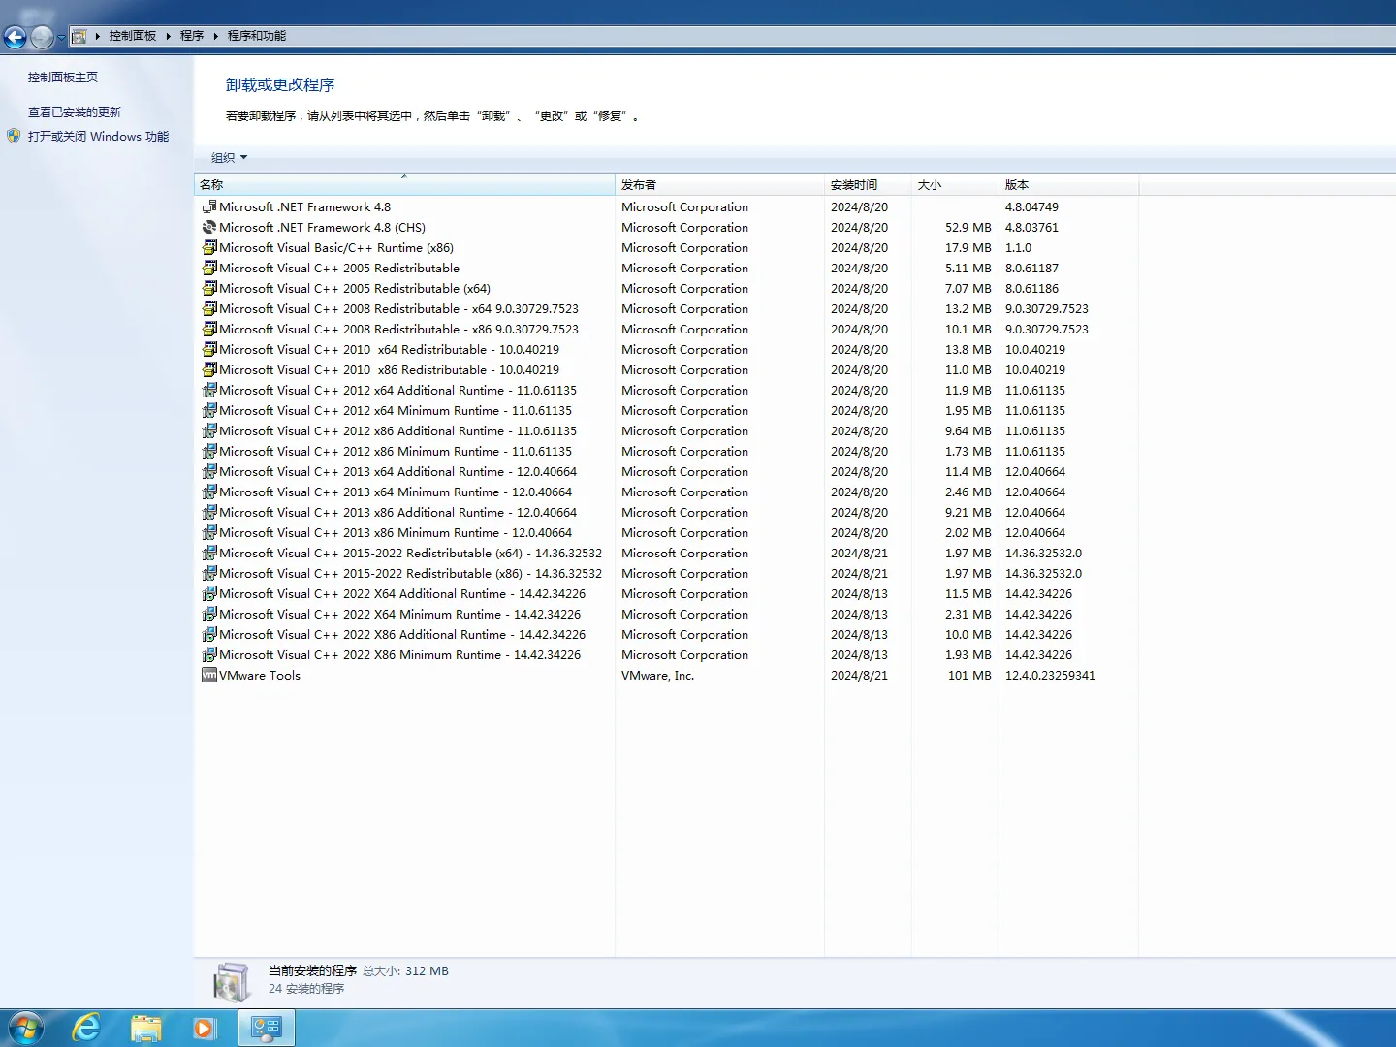This screenshot has width=1396, height=1047.
Task: Select the VMware Tools entry in the list
Action: pyautogui.click(x=260, y=675)
